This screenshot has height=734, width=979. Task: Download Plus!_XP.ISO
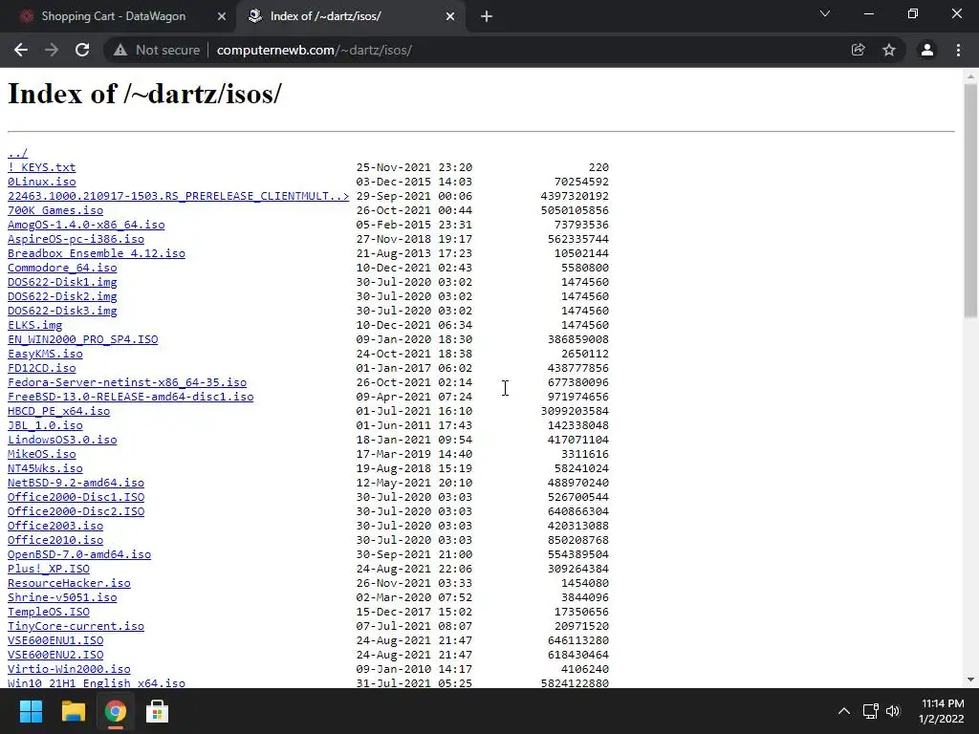tap(49, 570)
